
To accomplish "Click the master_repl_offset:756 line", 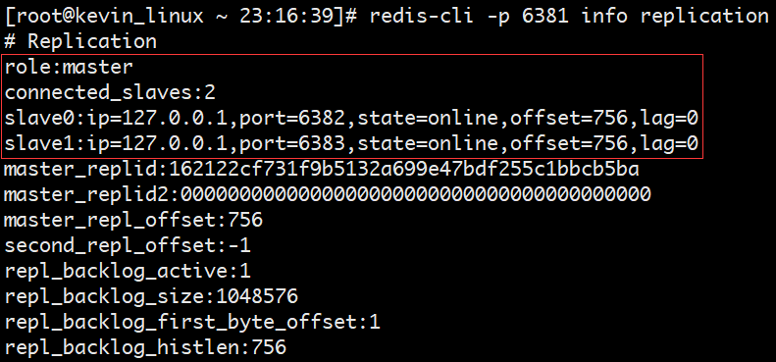I will (x=133, y=221).
